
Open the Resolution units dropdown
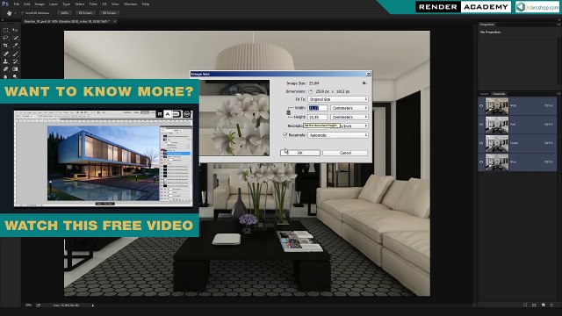(x=354, y=126)
